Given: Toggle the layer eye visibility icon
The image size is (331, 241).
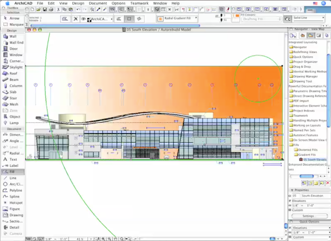Looking at the screenshot, I should tap(83, 19).
